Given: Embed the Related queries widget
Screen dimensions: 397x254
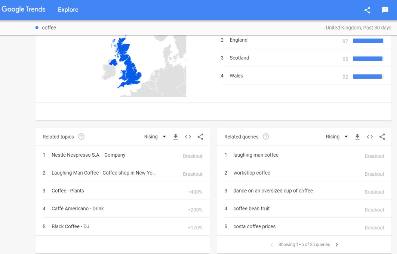Looking at the screenshot, I should click(x=370, y=137).
